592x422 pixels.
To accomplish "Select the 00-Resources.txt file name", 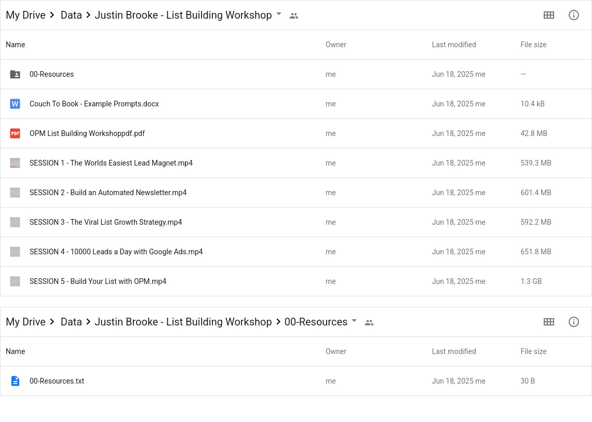I will (57, 381).
